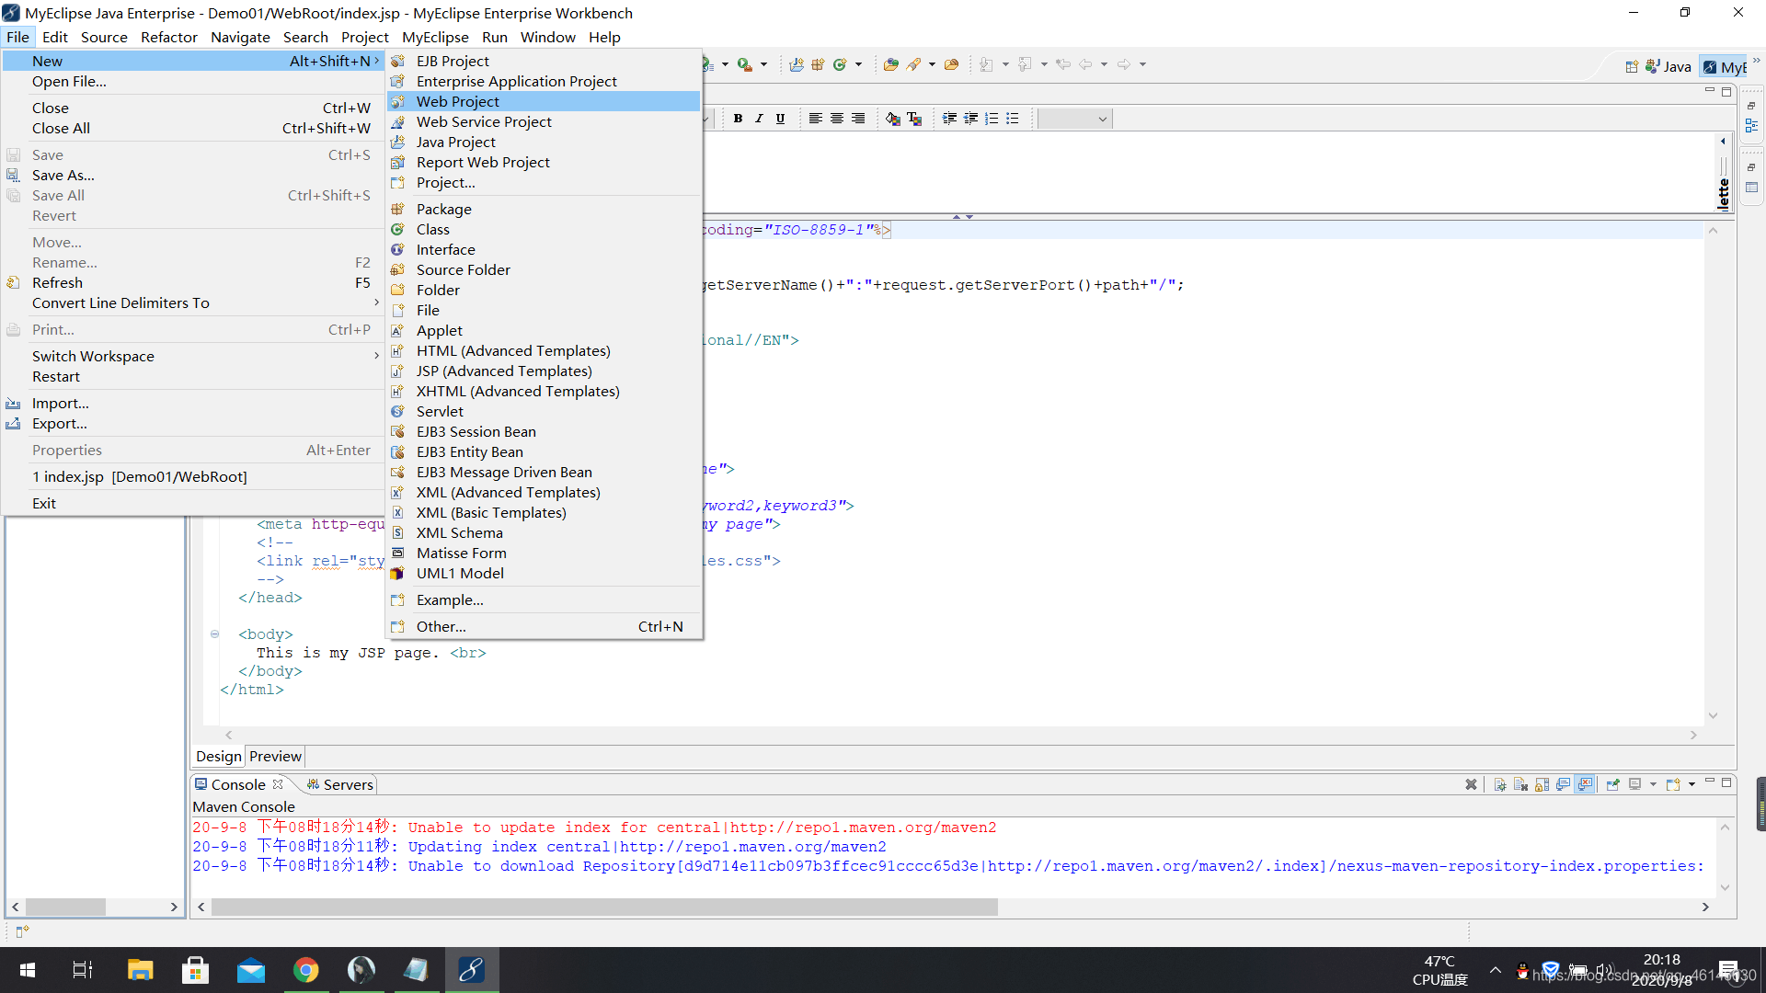Click the Open Perspective icon

click(x=1631, y=66)
